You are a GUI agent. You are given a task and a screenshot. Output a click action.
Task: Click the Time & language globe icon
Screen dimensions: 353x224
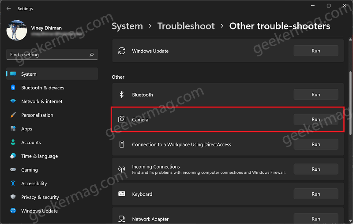[x=13, y=156]
